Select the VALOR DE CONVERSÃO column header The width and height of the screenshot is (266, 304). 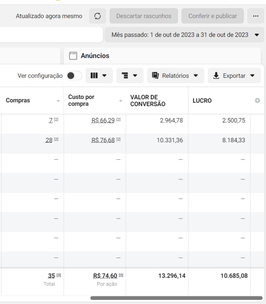[148, 101]
